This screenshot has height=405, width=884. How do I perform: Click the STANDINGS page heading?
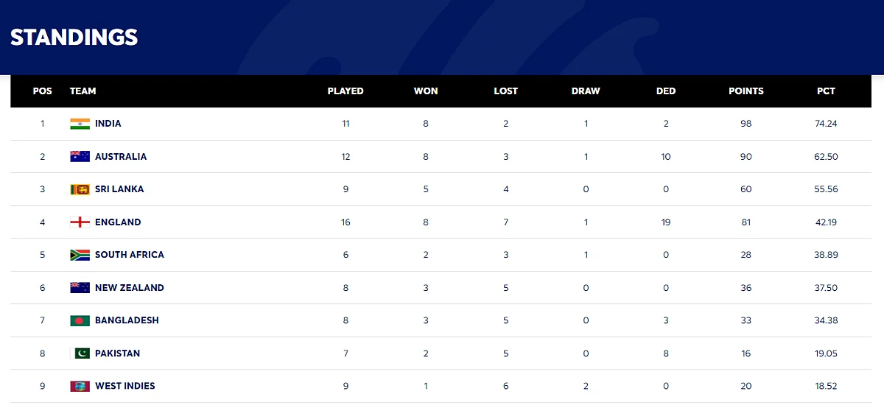pos(74,37)
